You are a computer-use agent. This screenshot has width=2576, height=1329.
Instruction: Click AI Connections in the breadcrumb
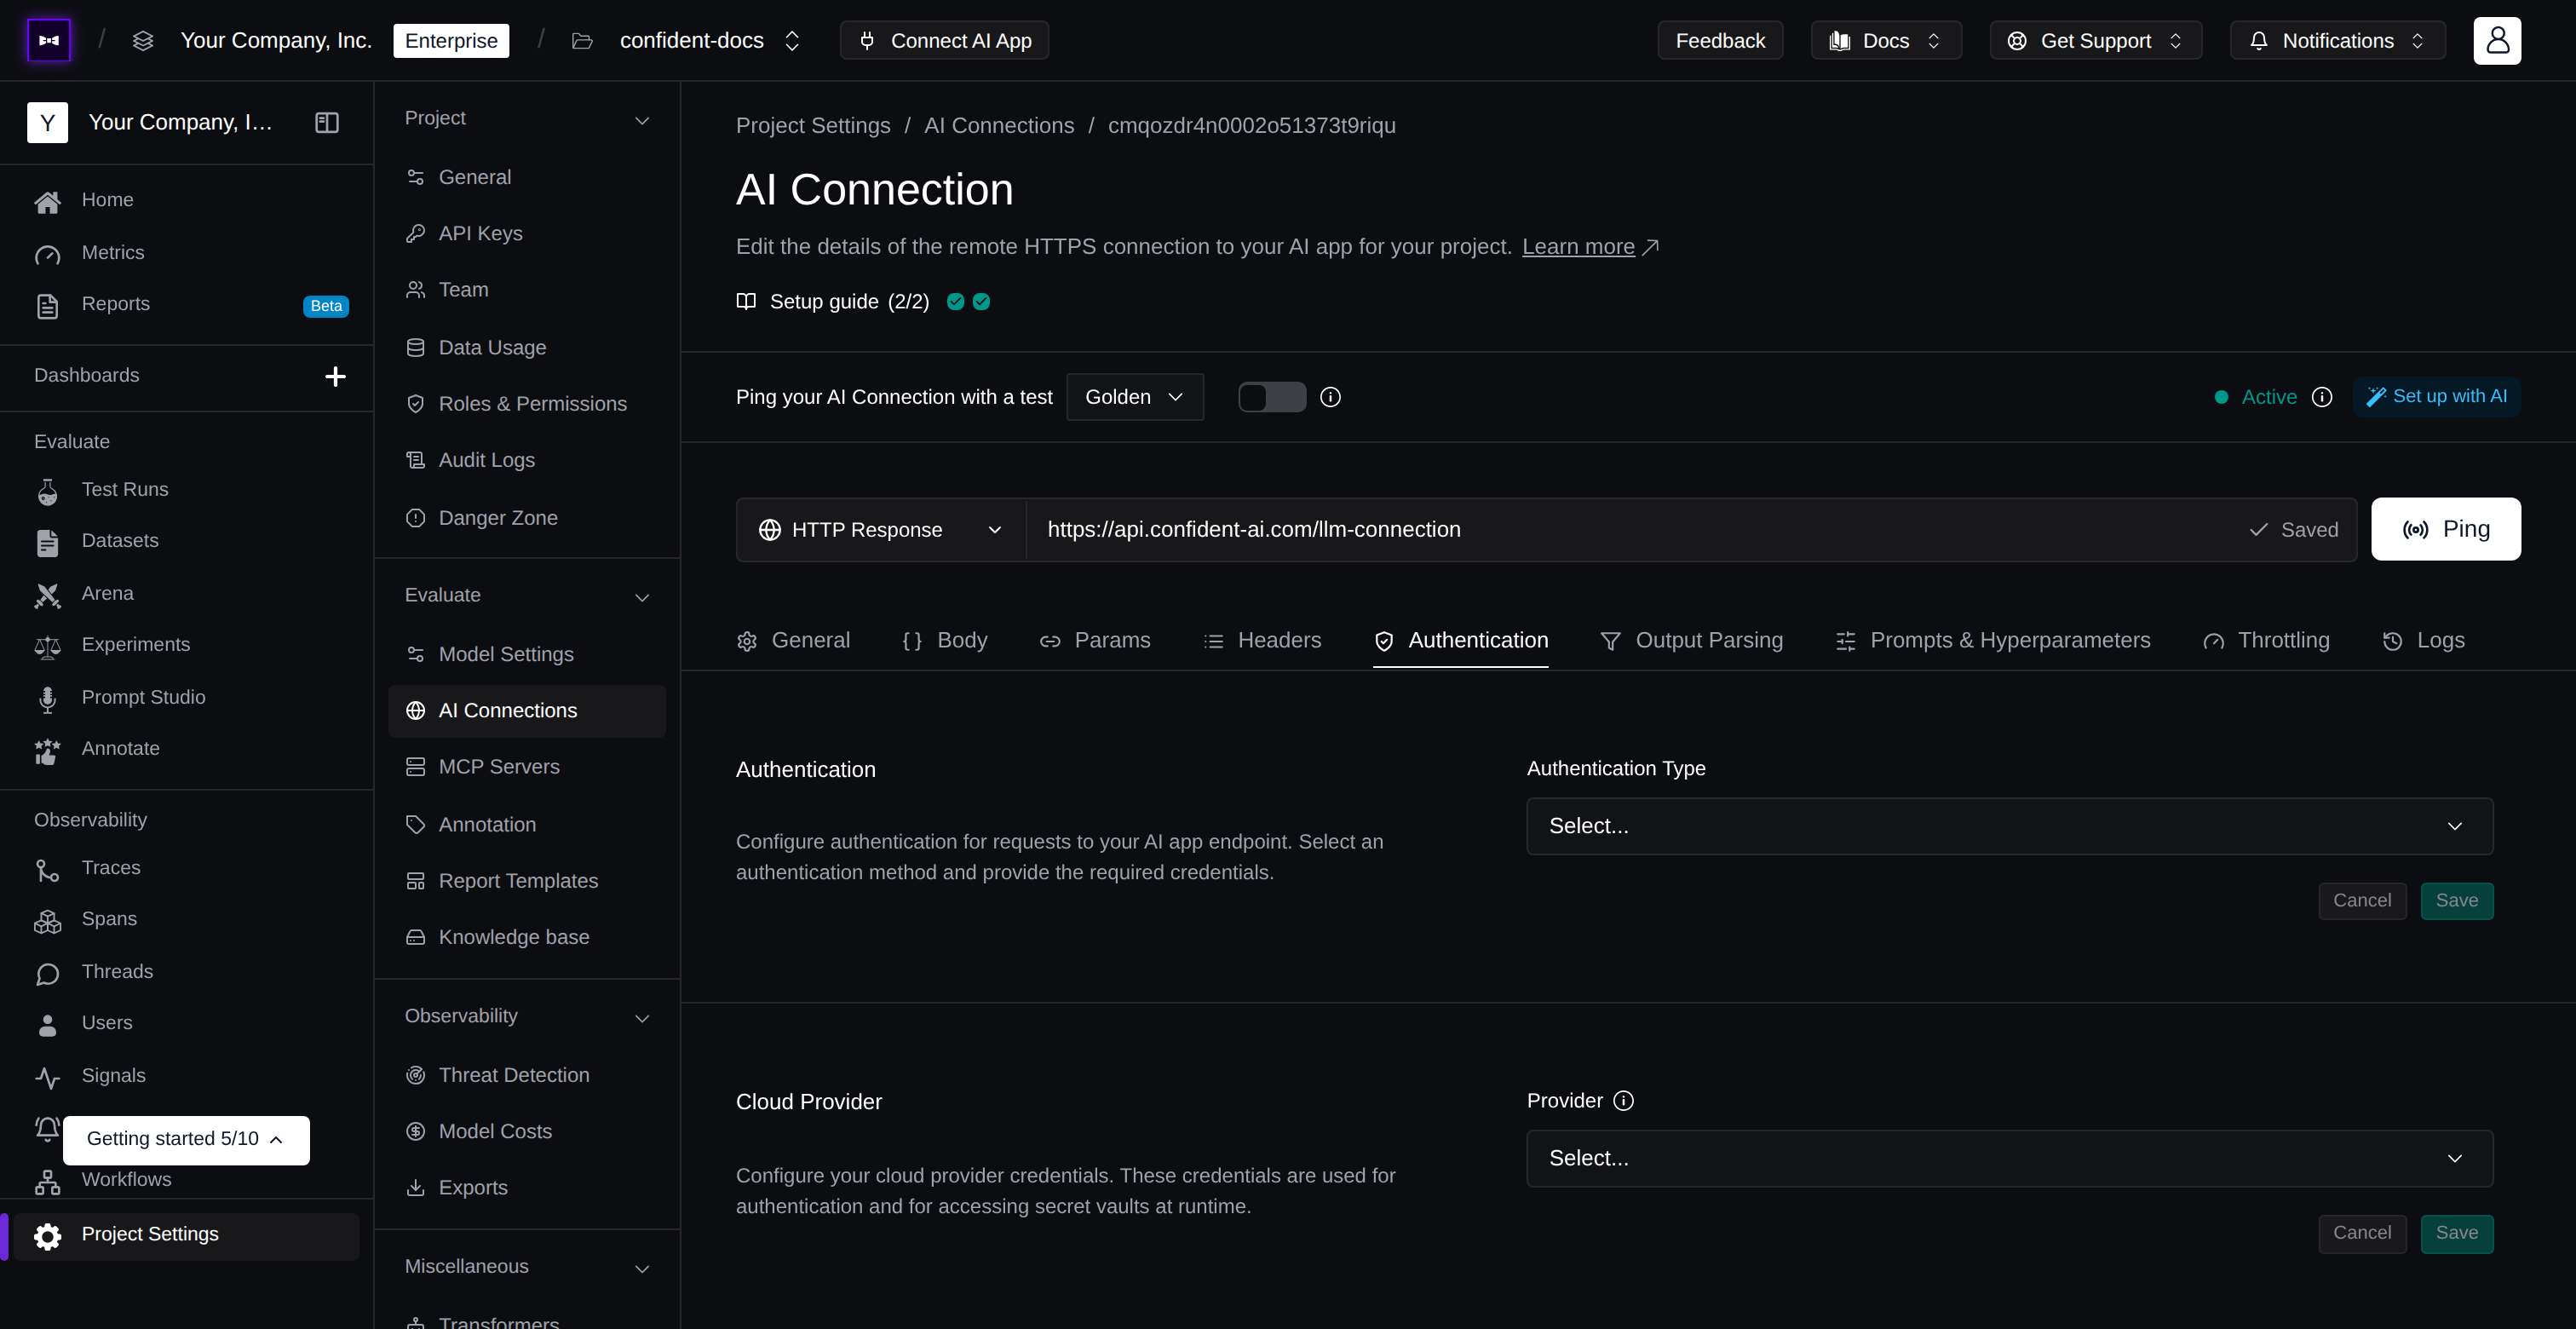998,126
